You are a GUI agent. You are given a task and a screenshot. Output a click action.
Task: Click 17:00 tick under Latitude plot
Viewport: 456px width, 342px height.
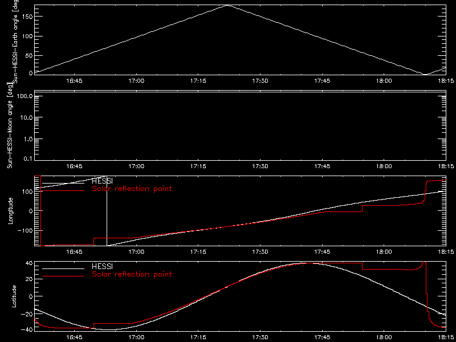136,337
